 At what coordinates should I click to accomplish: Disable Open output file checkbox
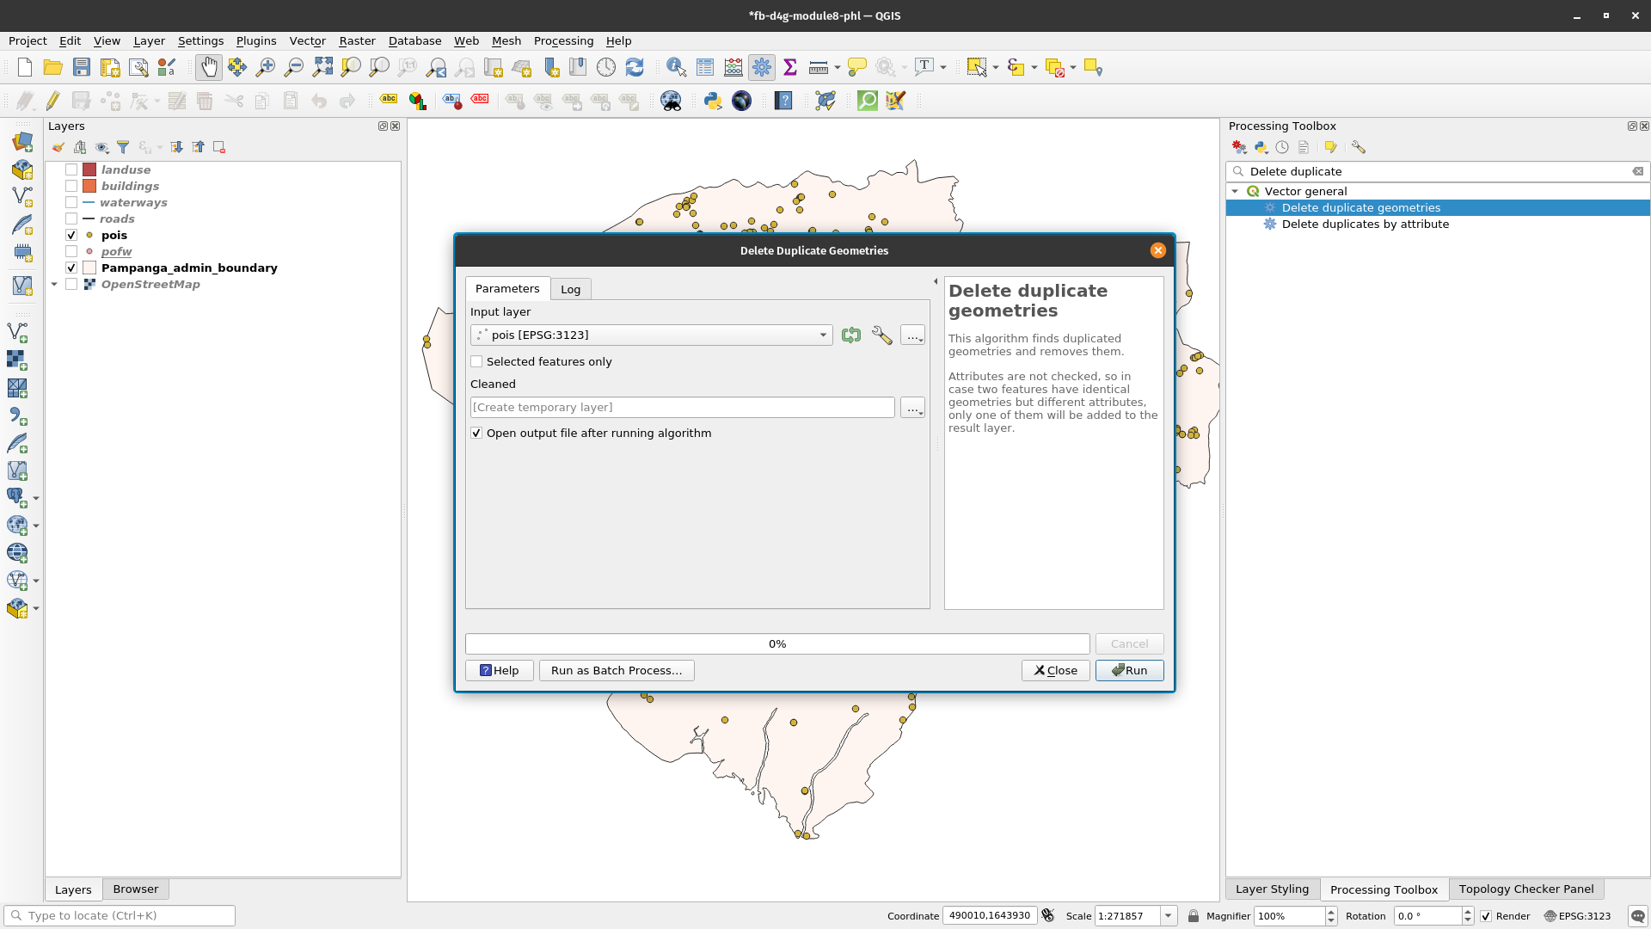click(476, 434)
